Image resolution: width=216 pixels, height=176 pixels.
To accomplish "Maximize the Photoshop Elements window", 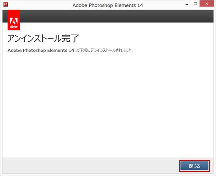I will 195,4.
